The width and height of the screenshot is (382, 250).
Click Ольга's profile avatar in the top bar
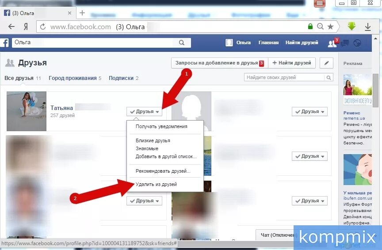point(229,42)
